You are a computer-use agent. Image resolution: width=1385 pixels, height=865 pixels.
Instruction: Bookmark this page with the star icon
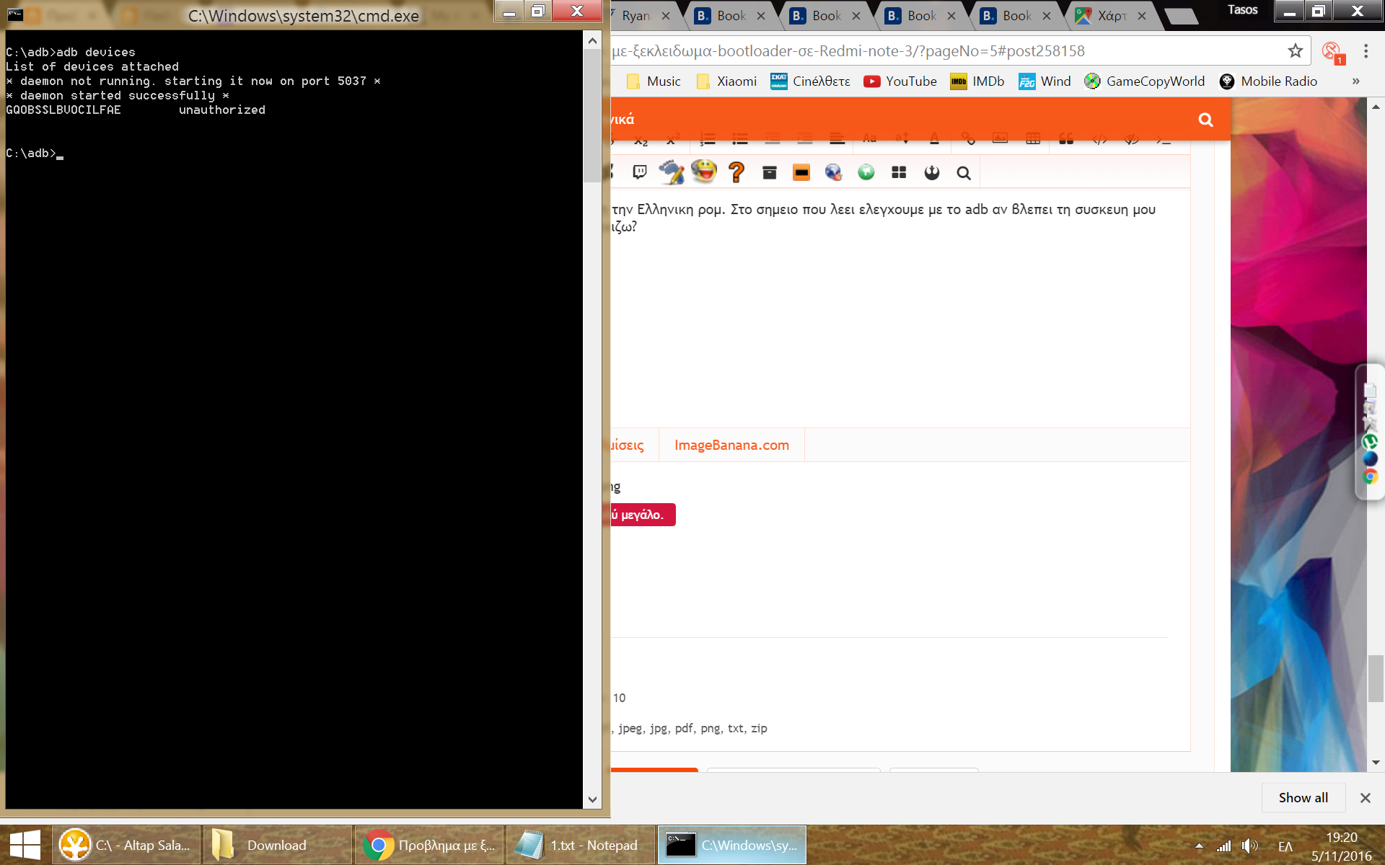point(1296,50)
